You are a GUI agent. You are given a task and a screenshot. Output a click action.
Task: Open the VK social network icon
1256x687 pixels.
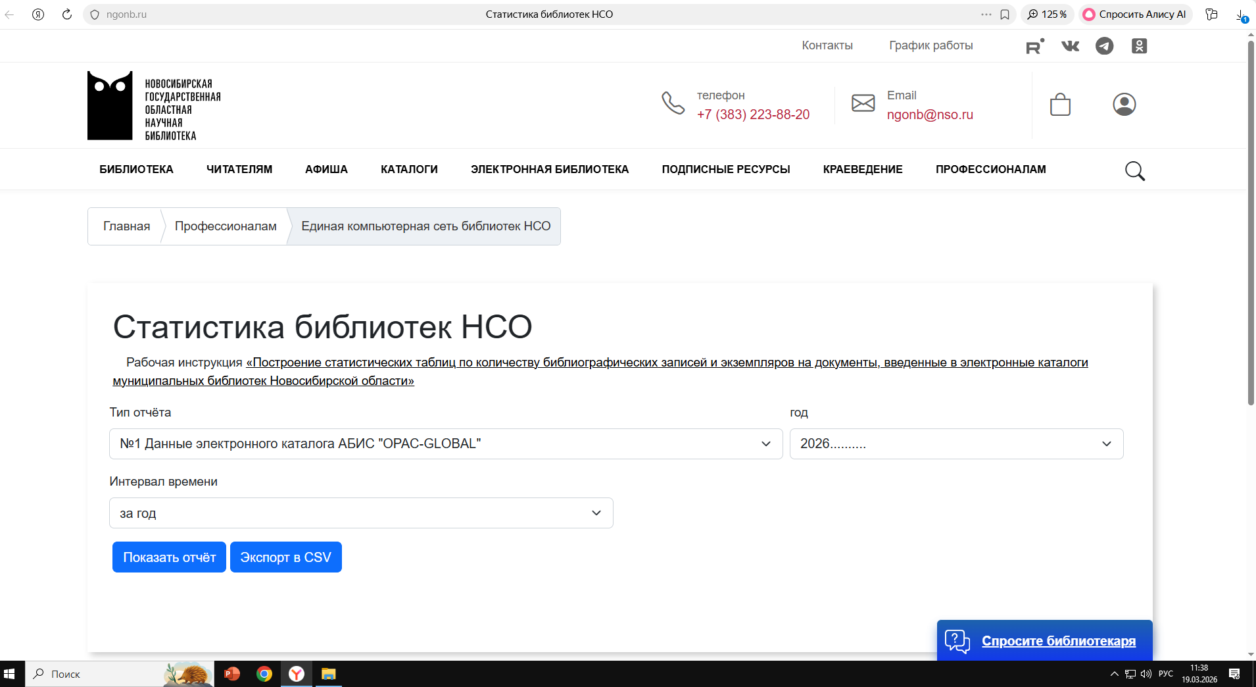1070,46
